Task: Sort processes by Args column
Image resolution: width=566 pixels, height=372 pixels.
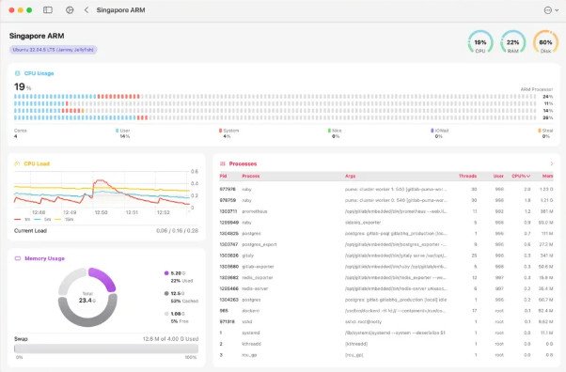Action: 350,176
